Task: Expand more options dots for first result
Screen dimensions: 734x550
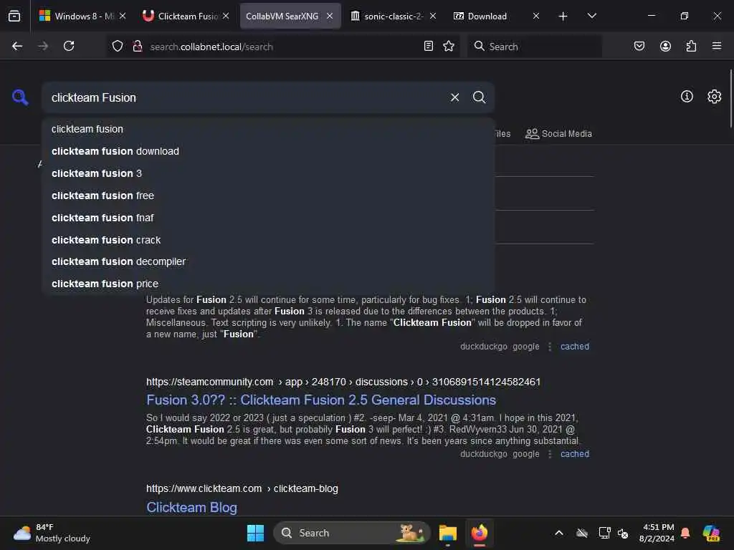Action: coord(550,347)
